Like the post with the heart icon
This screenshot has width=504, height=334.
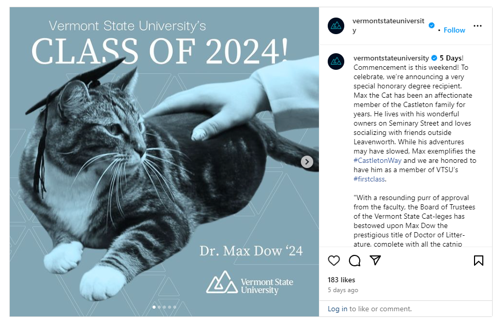334,261
